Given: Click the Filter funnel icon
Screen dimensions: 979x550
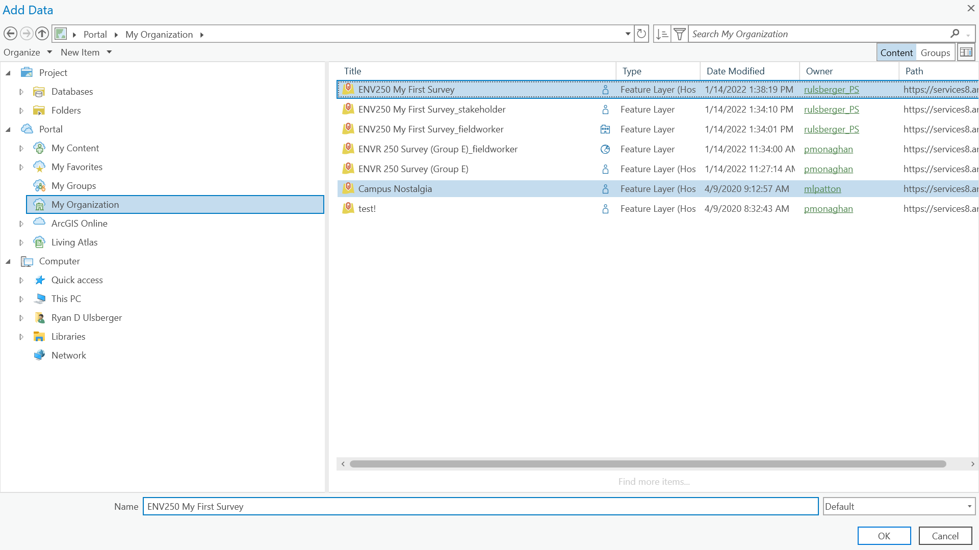Looking at the screenshot, I should (680, 34).
